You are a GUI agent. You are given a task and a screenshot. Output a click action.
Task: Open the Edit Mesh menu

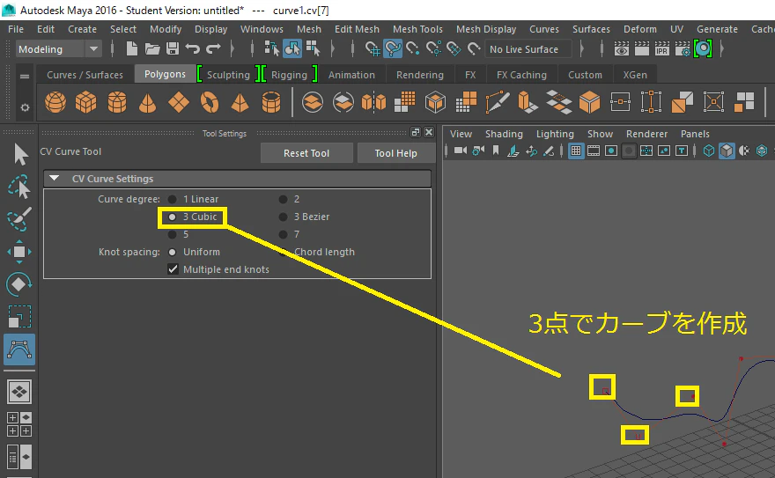[357, 29]
